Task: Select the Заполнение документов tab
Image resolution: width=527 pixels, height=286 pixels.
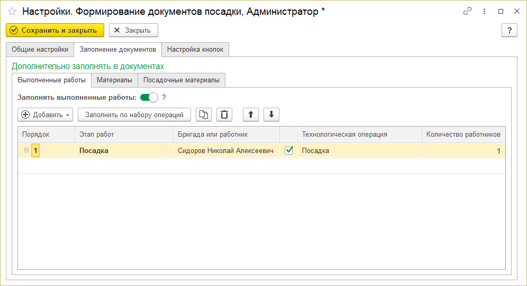Action: point(117,50)
